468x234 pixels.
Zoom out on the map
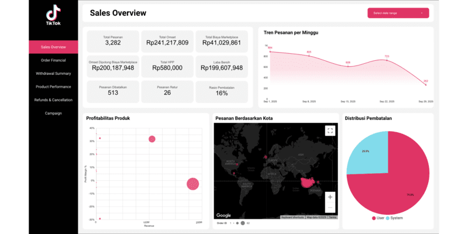click(330, 208)
